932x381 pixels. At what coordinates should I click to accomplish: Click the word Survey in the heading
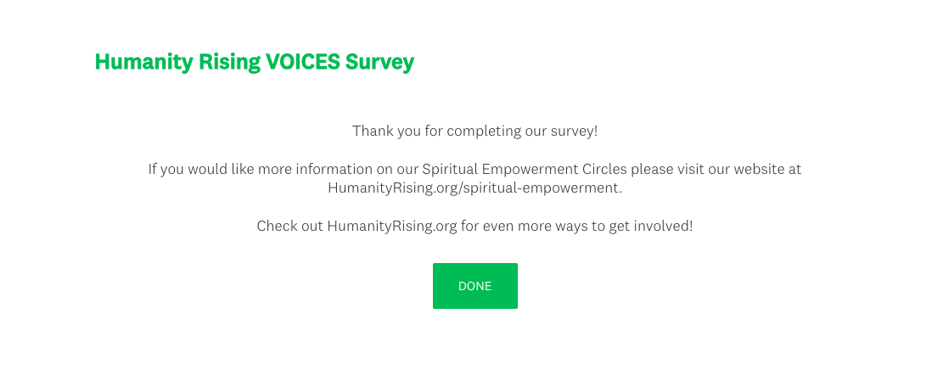coord(379,62)
